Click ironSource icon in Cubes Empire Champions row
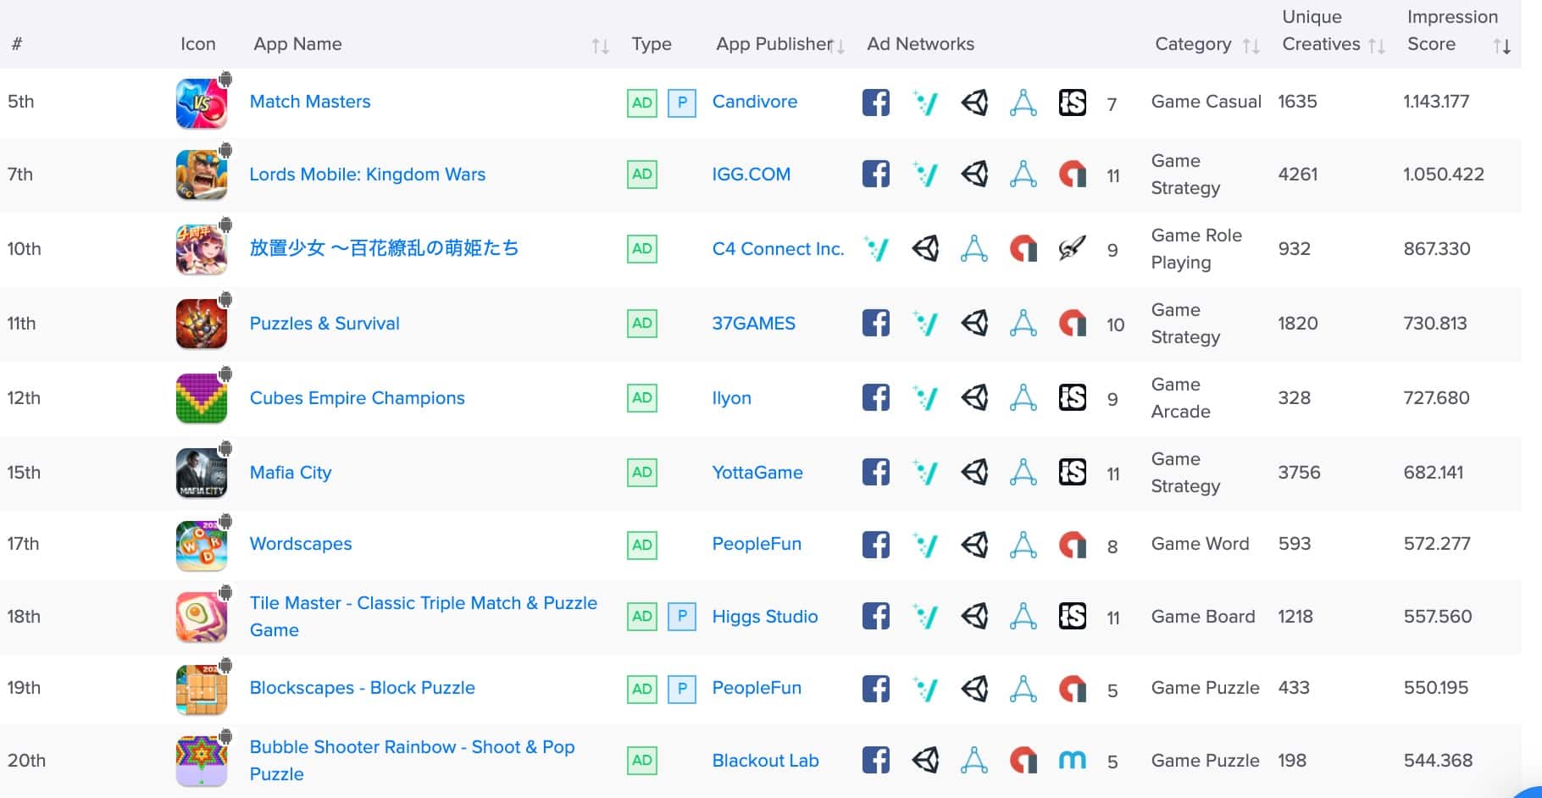The image size is (1542, 798). tap(1073, 397)
